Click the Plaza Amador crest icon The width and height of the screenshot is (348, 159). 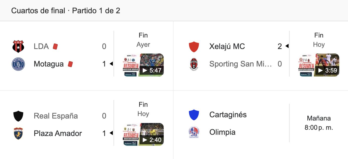click(18, 133)
